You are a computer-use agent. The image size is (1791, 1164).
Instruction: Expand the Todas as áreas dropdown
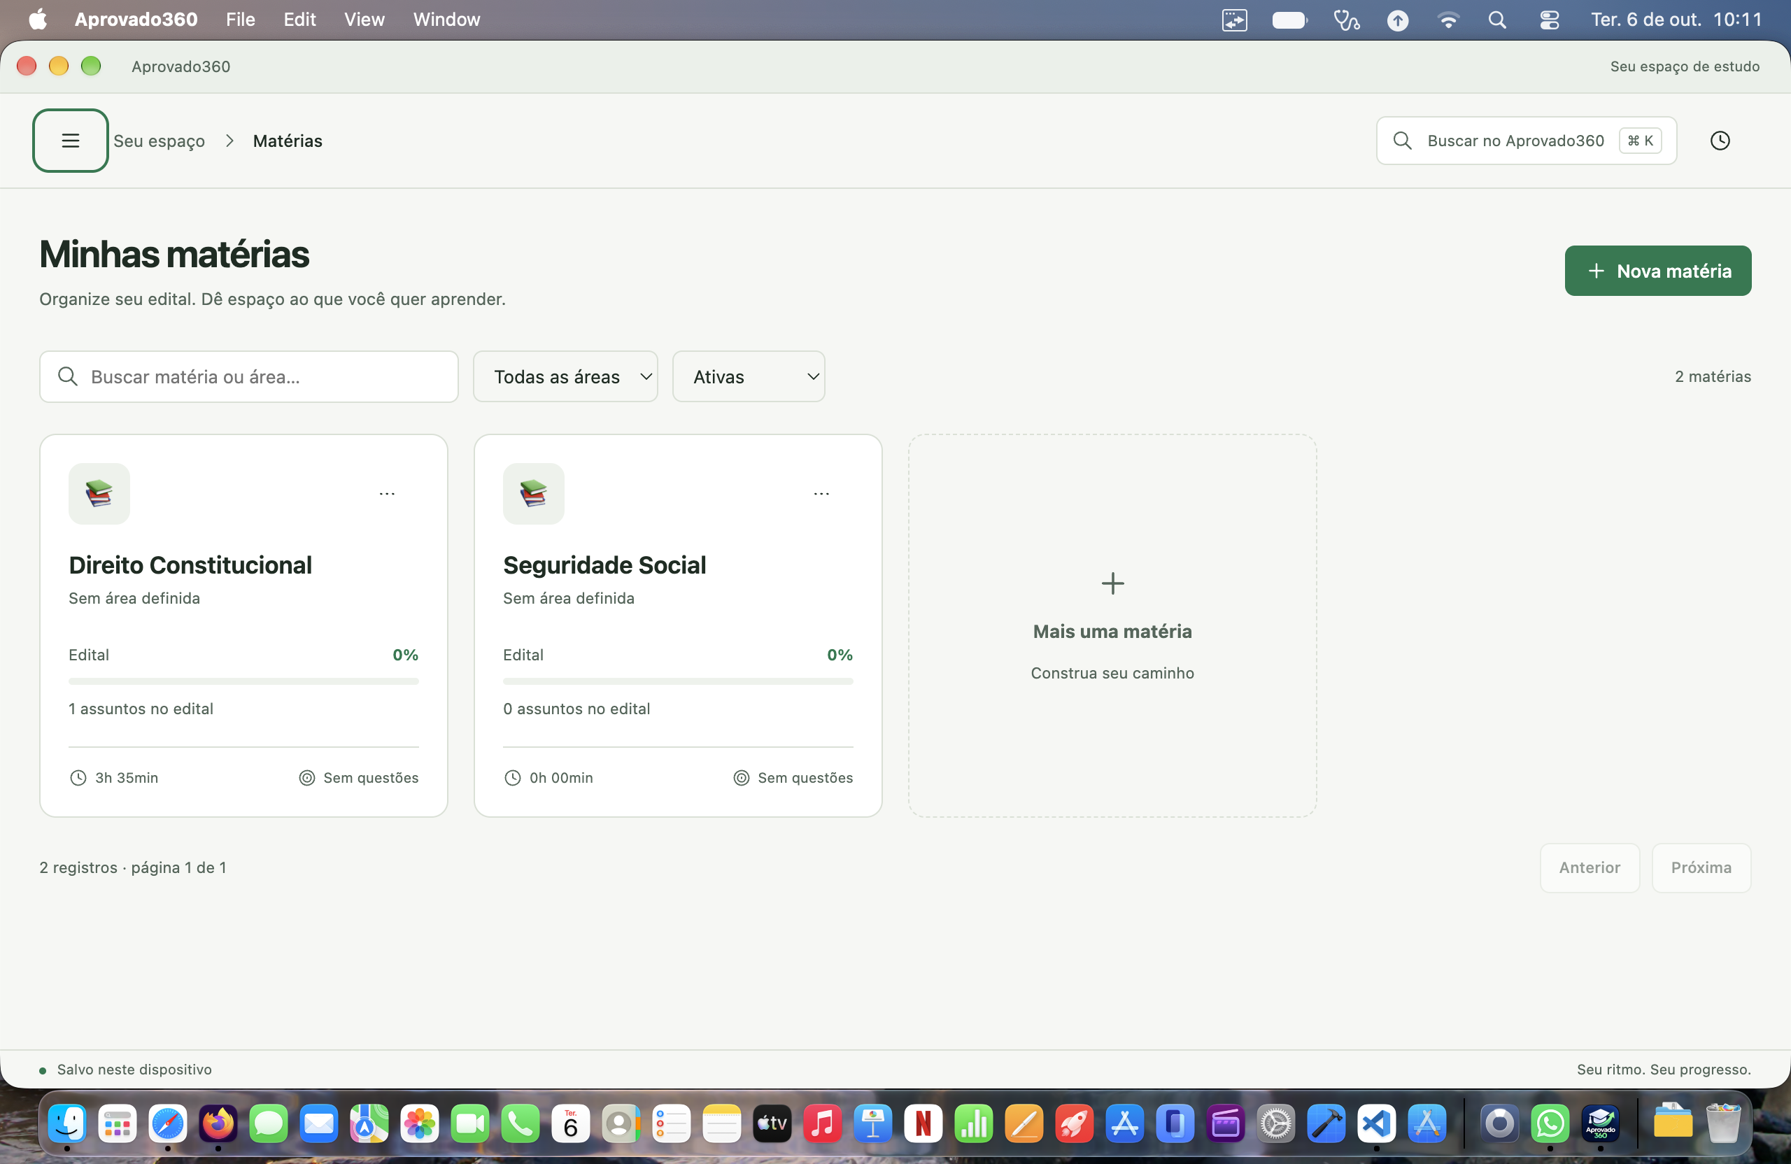(565, 376)
